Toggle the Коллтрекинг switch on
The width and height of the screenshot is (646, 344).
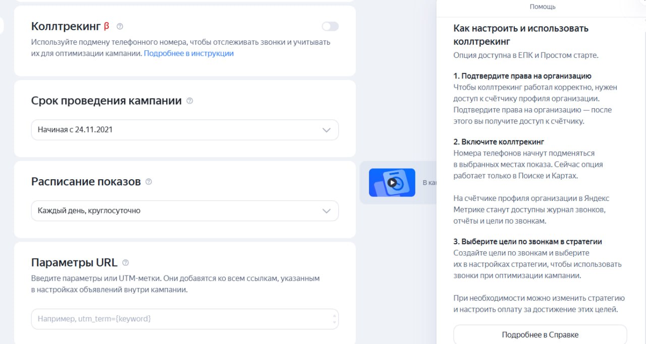coord(330,26)
